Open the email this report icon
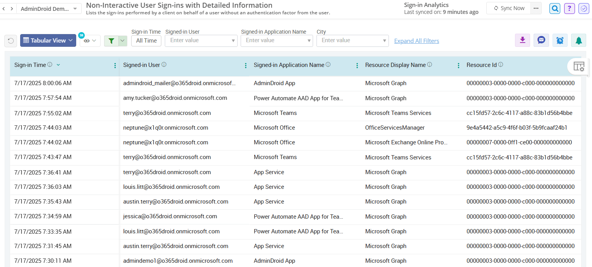The width and height of the screenshot is (592, 267). pyautogui.click(x=541, y=40)
